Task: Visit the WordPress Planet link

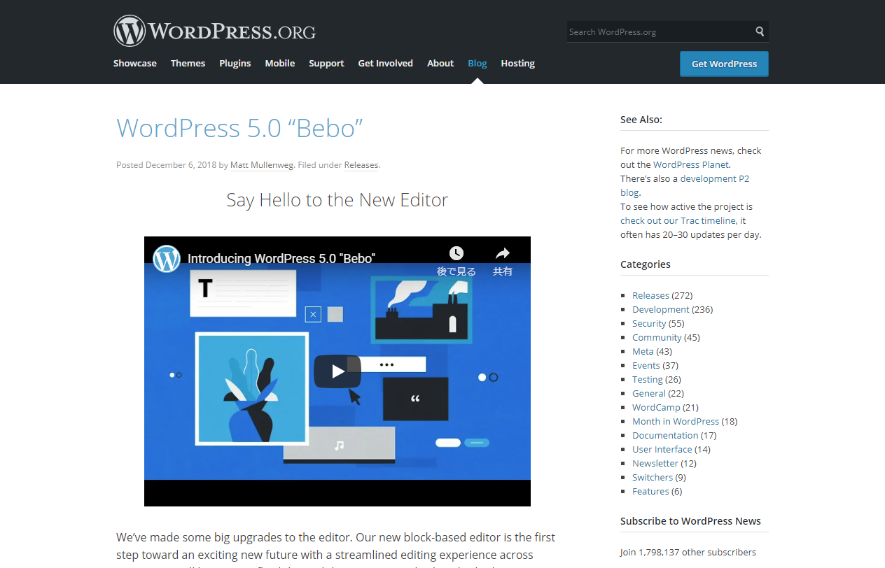Action: point(691,164)
